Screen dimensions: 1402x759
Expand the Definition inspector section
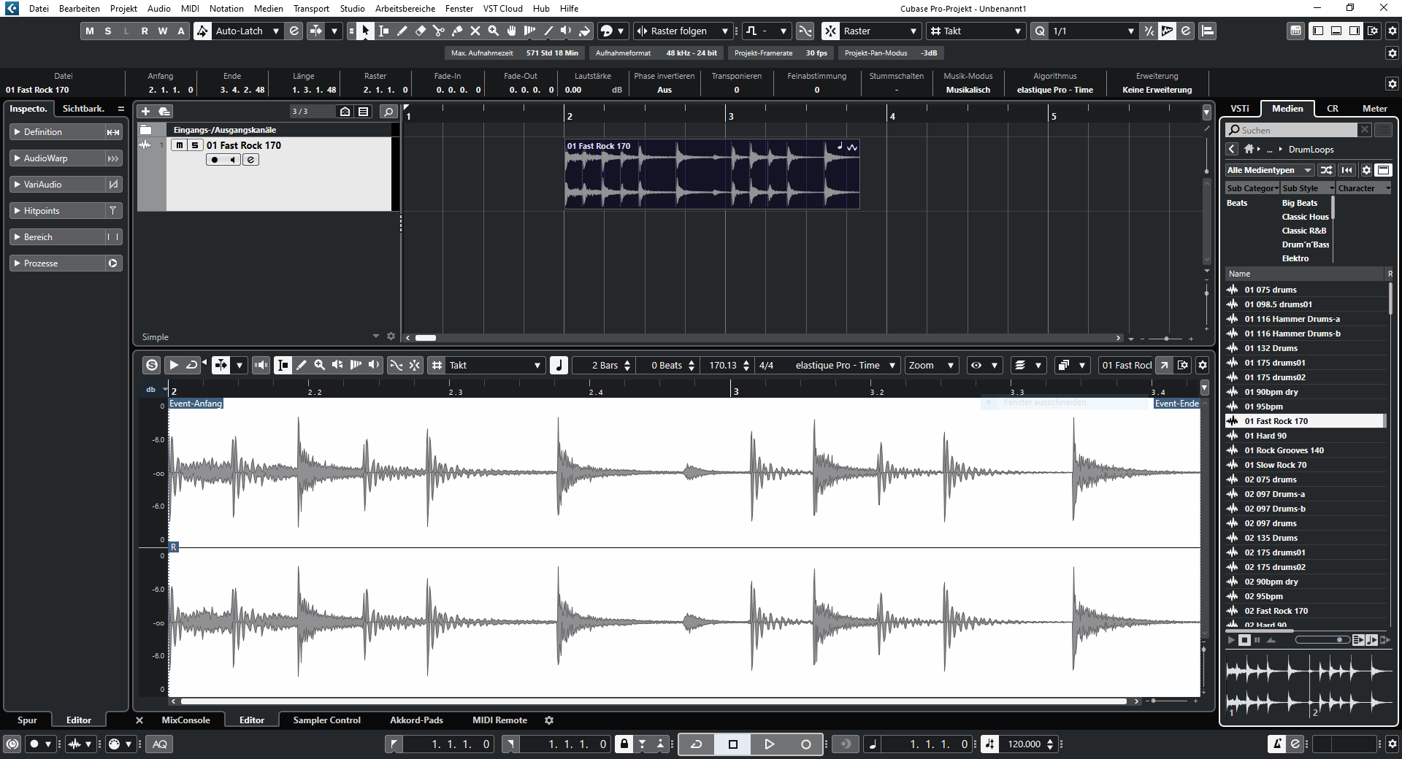click(x=58, y=132)
